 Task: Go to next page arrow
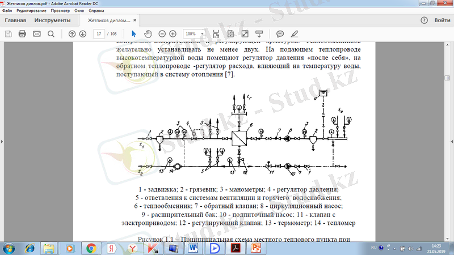pos(83,34)
